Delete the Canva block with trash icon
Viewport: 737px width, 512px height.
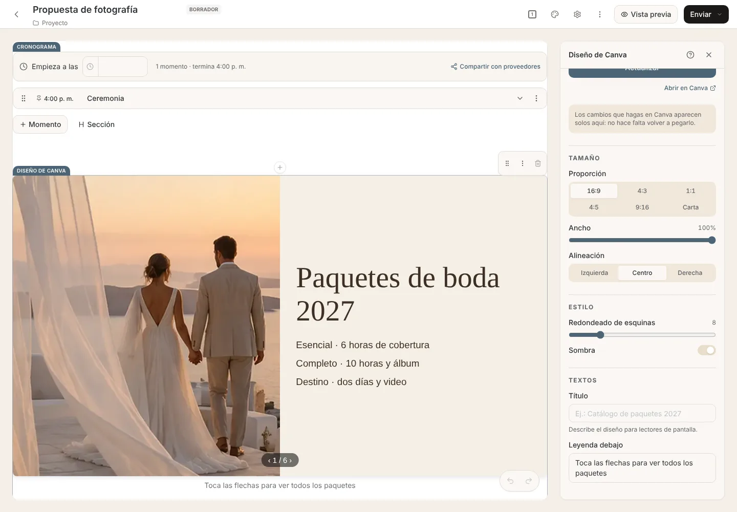538,163
